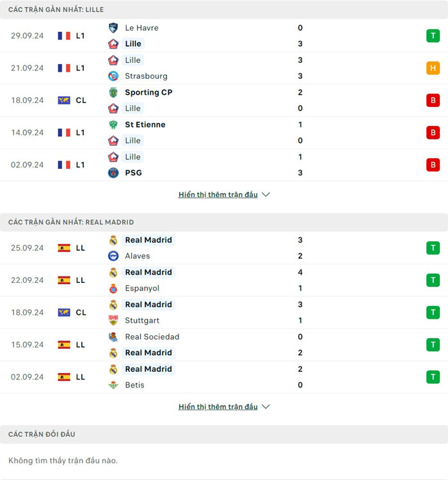The width and height of the screenshot is (448, 480).
Task: Select the Lille vs PSG match row
Action: point(224,164)
